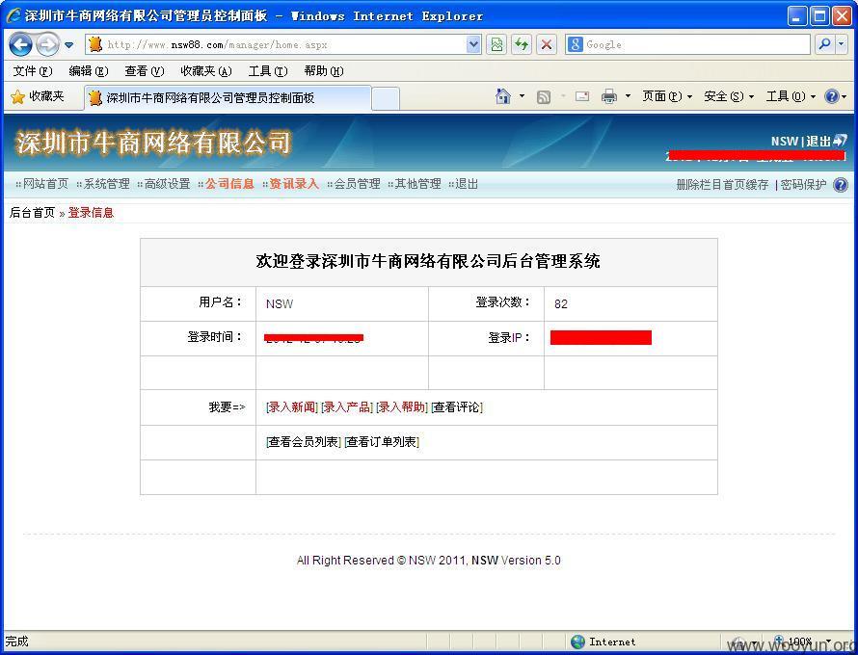Click 后台首页 breadcrumb link

tap(32, 213)
